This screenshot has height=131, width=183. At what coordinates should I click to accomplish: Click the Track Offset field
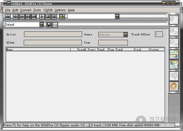(159, 34)
